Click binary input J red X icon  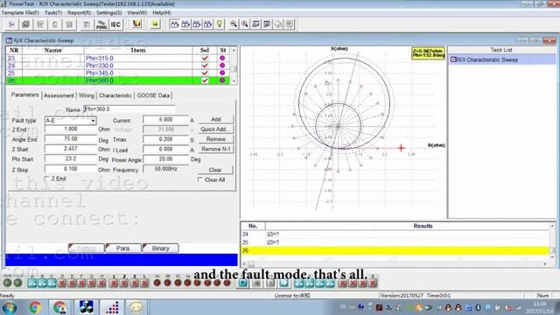tap(124, 283)
